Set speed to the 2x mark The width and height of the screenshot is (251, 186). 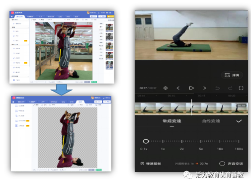coord(182,141)
